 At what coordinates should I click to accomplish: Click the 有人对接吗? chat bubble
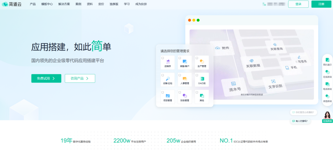(300, 121)
